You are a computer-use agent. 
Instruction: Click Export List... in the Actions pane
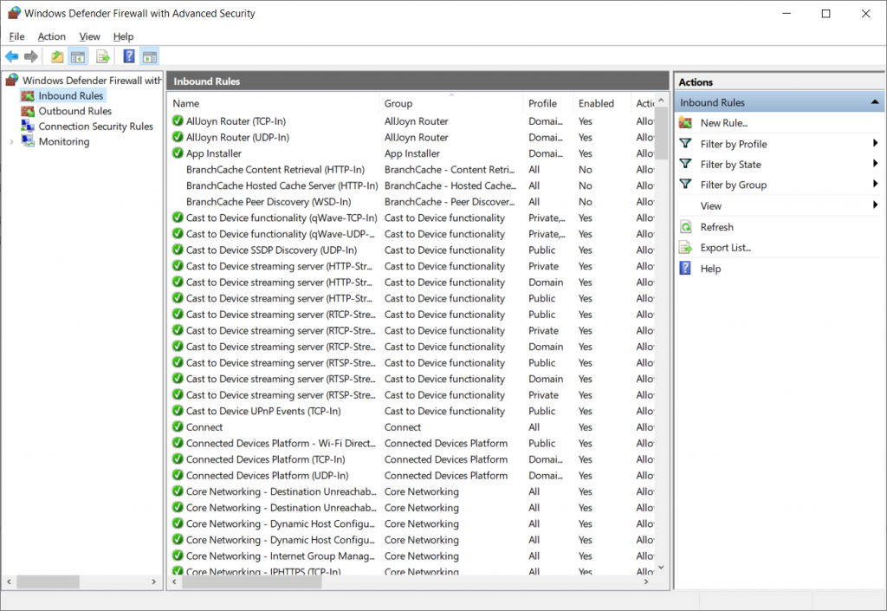pyautogui.click(x=726, y=247)
